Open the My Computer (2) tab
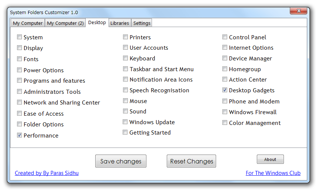 65,23
